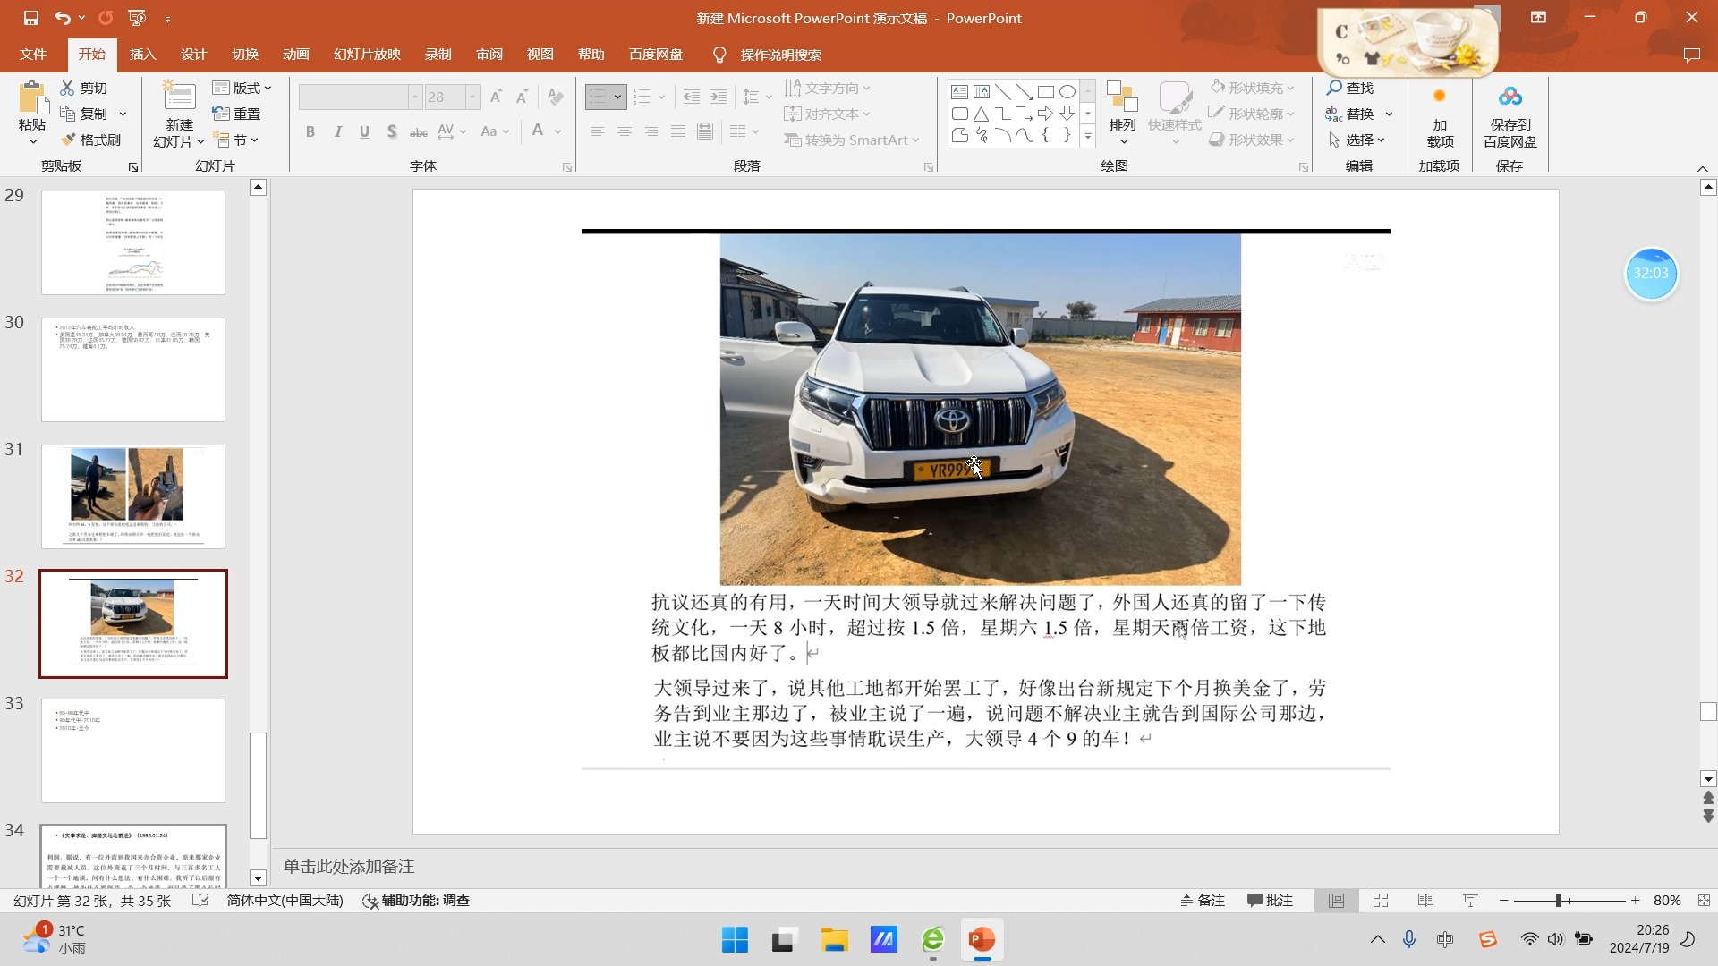Switch to the Slide Show tab

tap(368, 55)
